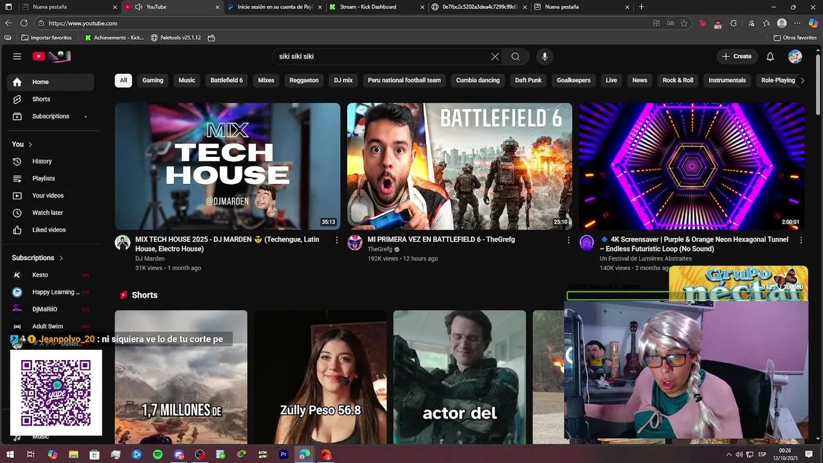Image resolution: width=823 pixels, height=463 pixels.
Task: Add page to favorites with star icon
Action: (684, 23)
